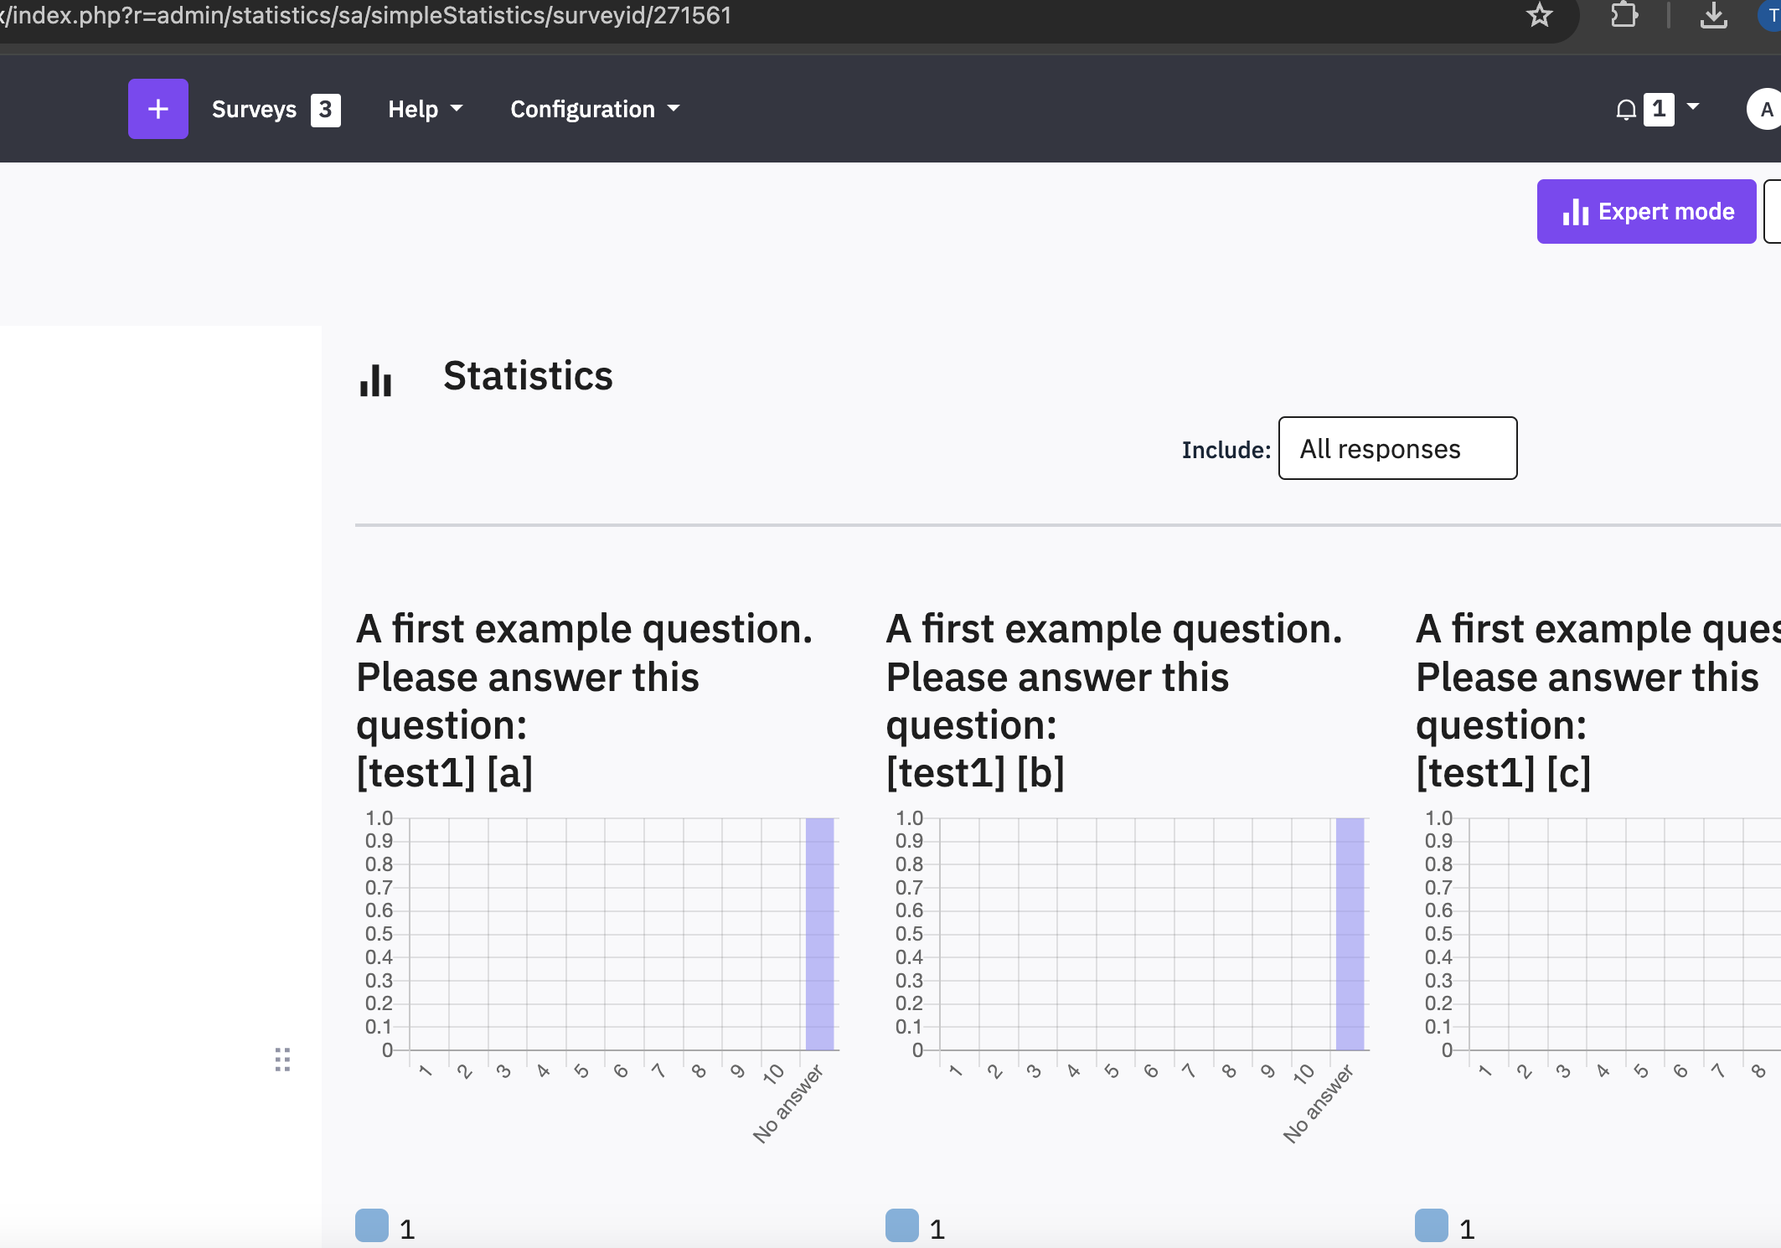Click the surveys count badge 3
1781x1248 pixels.
click(325, 109)
